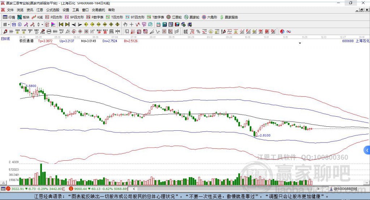This screenshot has width=370, height=200.
Task: Click the yellow diamond with left arrow
Action: (86, 25)
